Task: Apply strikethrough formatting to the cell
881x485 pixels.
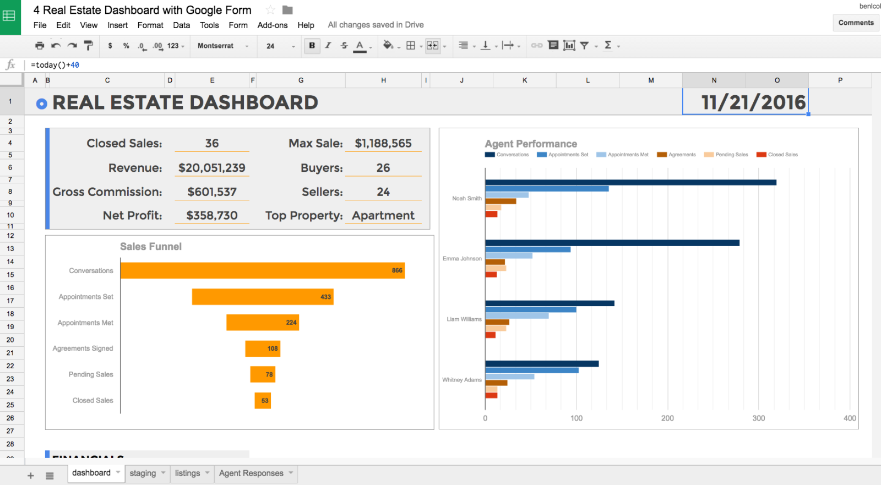Action: [x=344, y=46]
